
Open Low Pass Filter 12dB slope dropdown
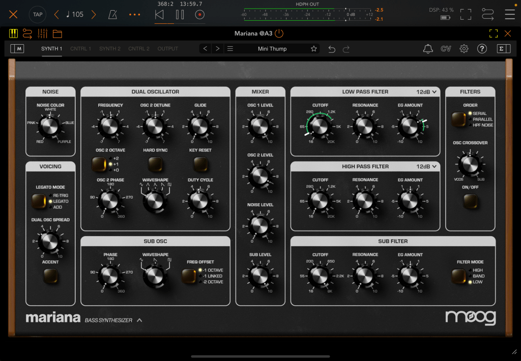[426, 92]
